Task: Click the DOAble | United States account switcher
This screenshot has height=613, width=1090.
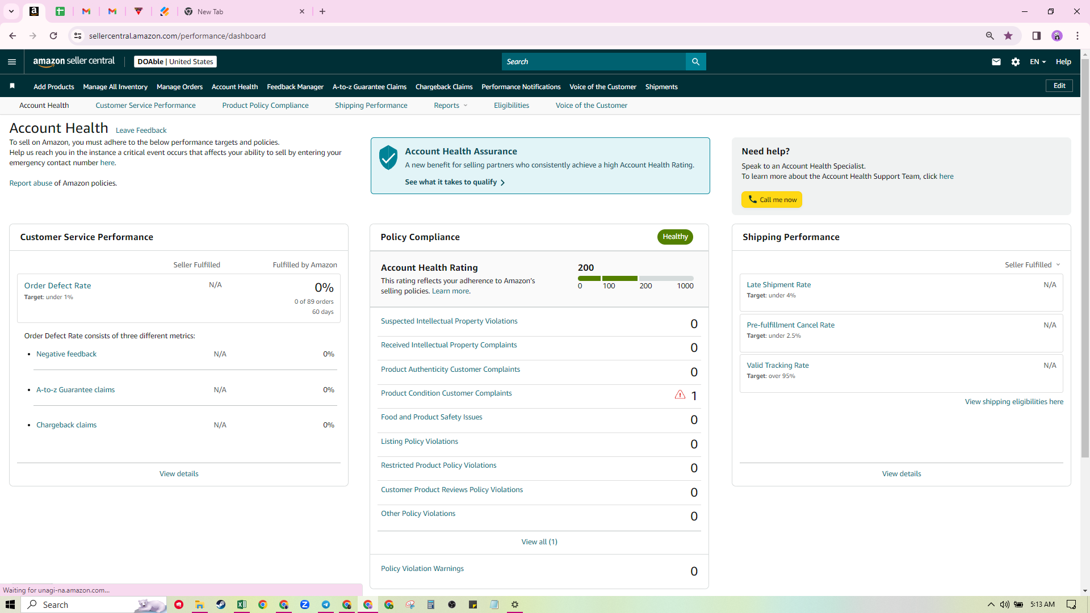Action: (x=175, y=61)
